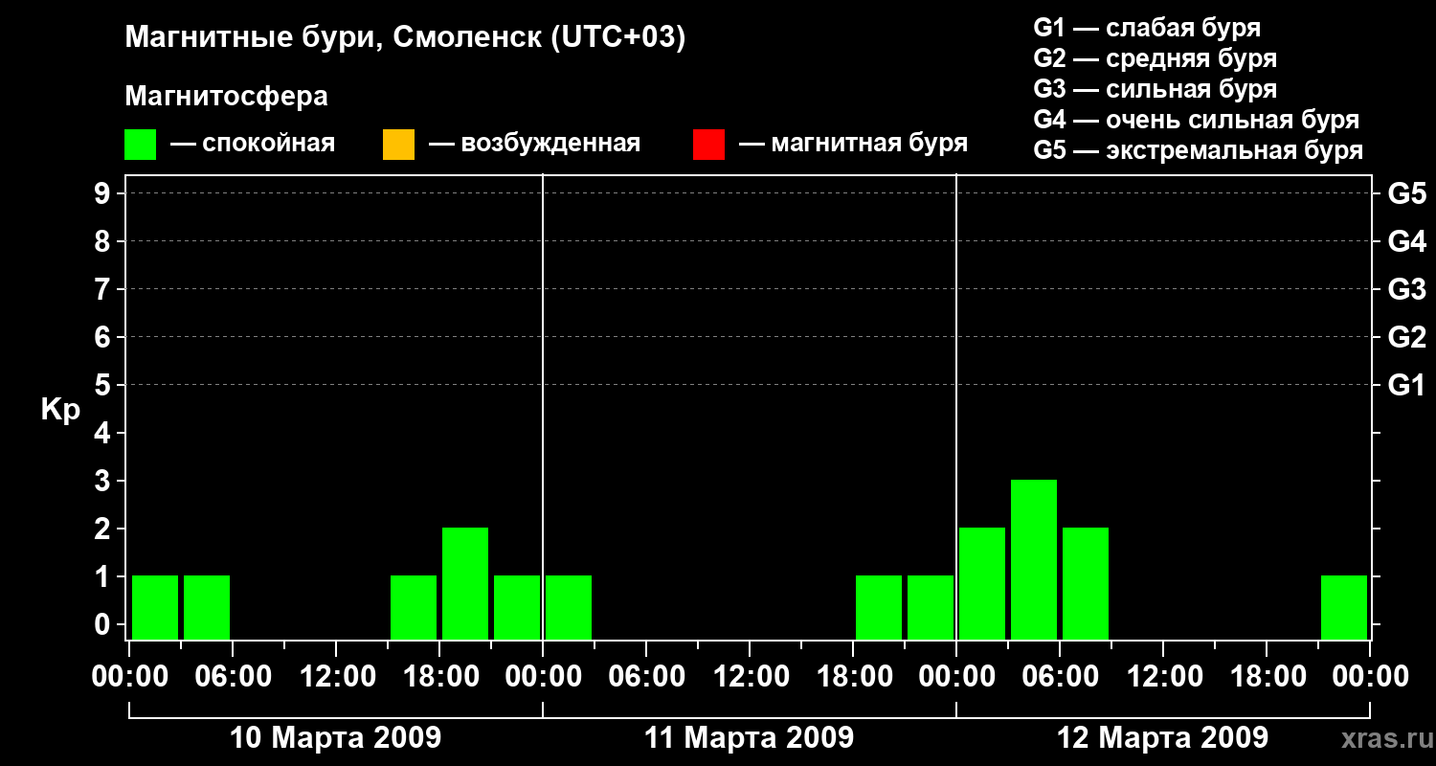Click the G3 storm level label on right axis

tap(1407, 289)
